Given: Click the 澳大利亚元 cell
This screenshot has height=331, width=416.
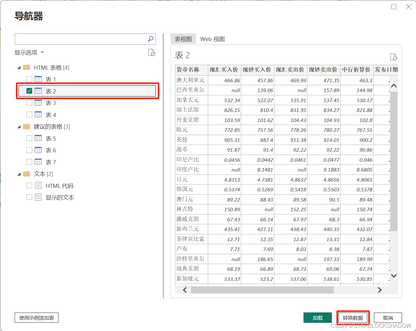Looking at the screenshot, I should point(191,80).
